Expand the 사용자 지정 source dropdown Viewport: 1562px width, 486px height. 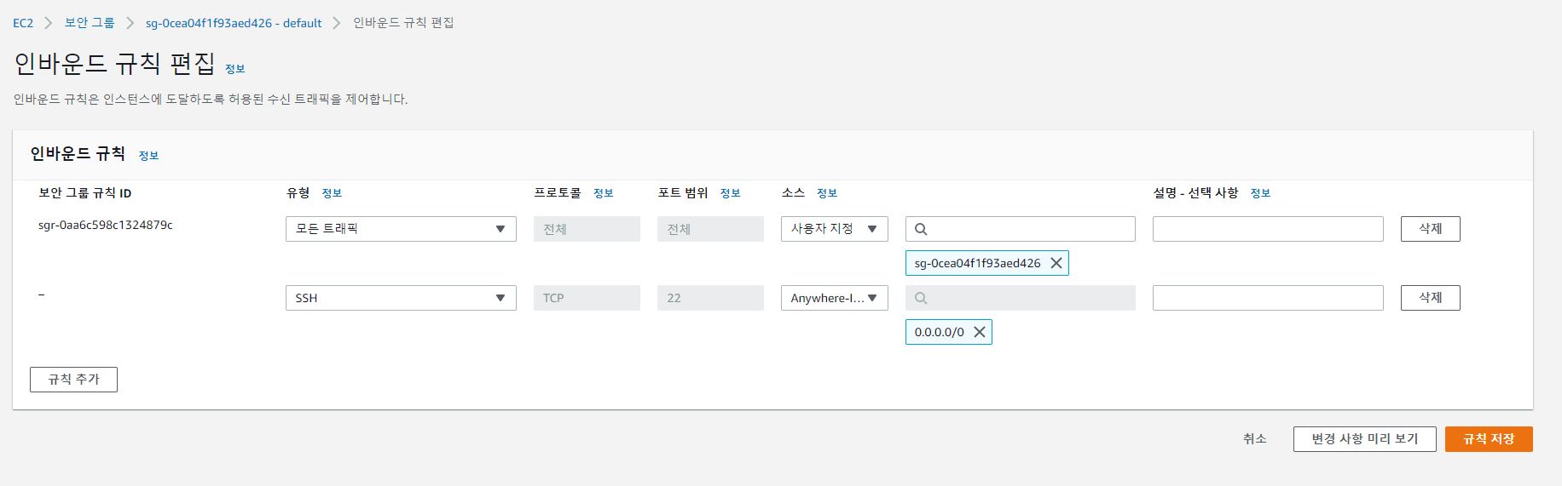pos(834,229)
